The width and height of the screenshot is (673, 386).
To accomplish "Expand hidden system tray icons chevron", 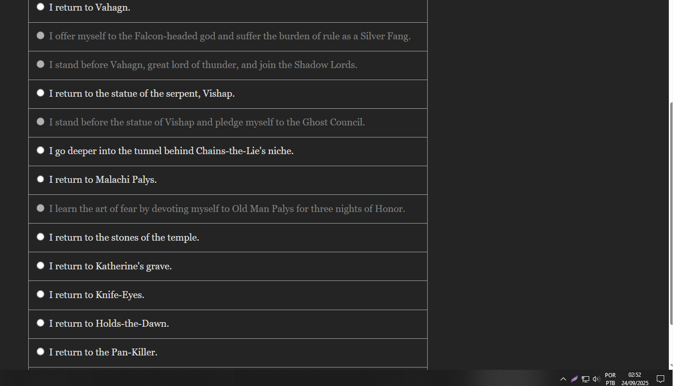I will tap(563, 379).
